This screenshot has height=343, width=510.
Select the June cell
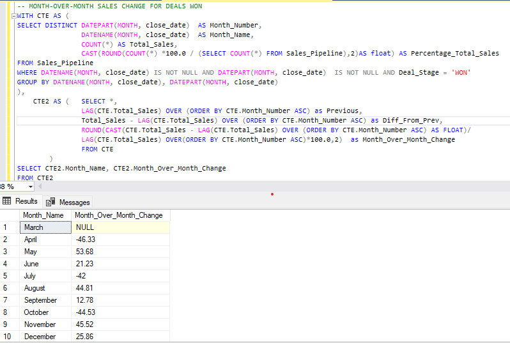pyautogui.click(x=45, y=264)
